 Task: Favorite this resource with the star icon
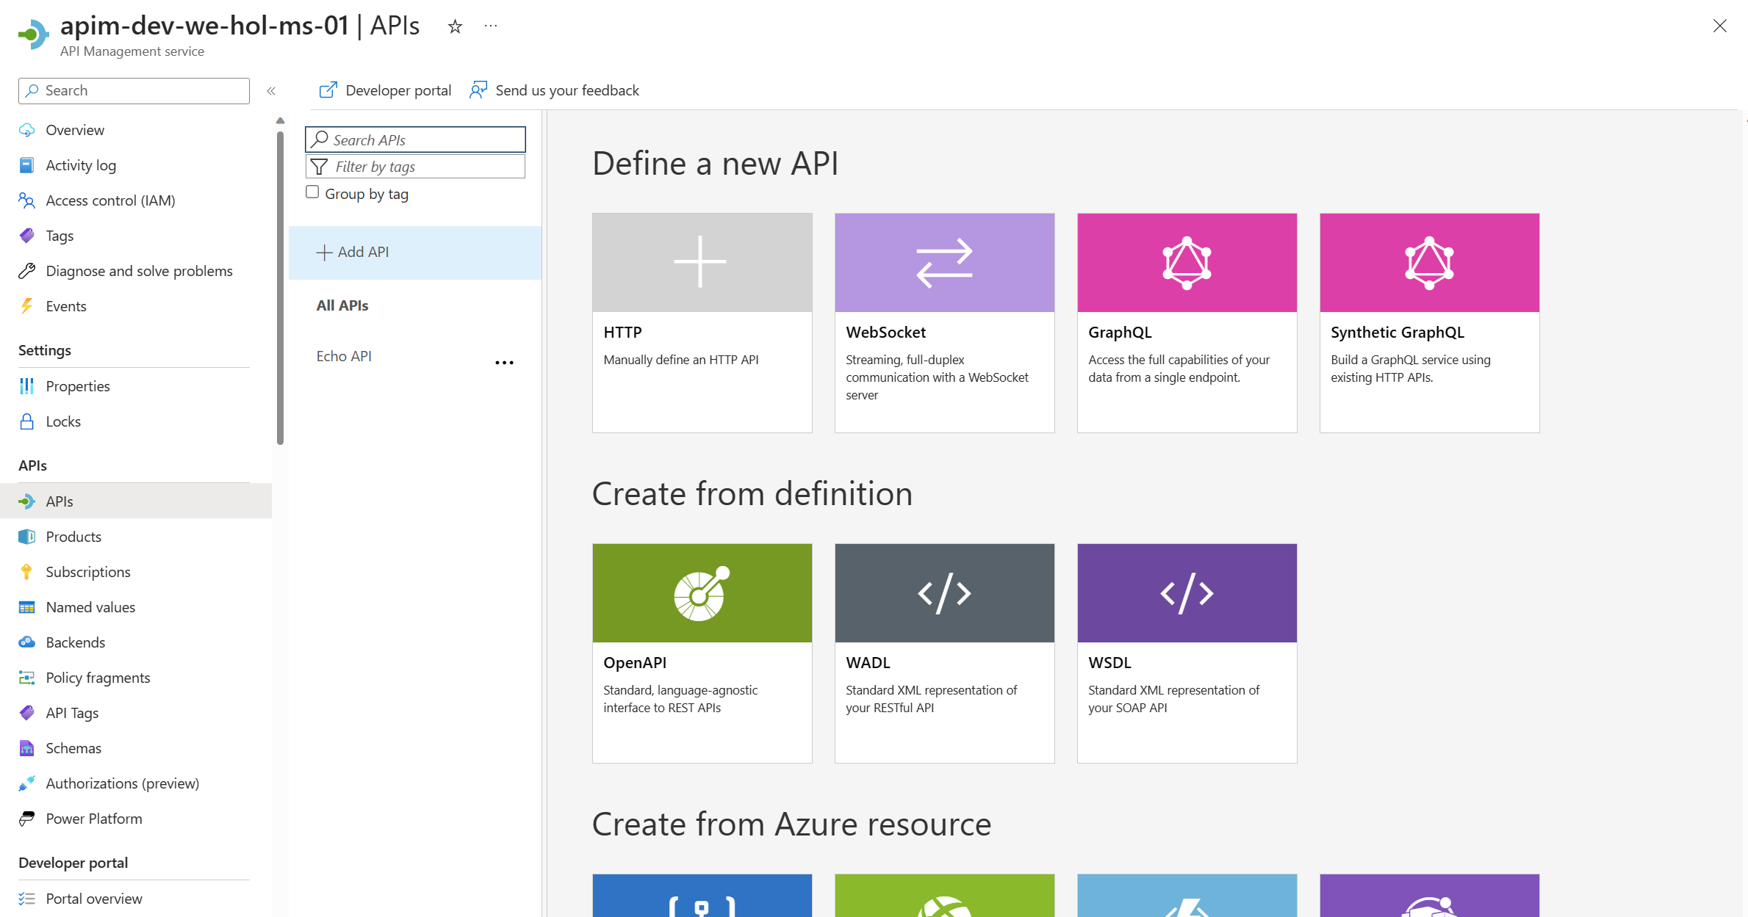click(455, 26)
